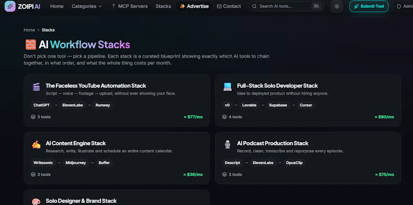Go to the Home nav item
The height and width of the screenshot is (205, 413).
click(57, 6)
